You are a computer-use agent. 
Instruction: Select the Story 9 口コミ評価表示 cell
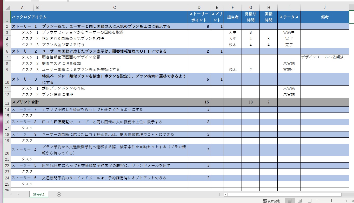point(115,135)
